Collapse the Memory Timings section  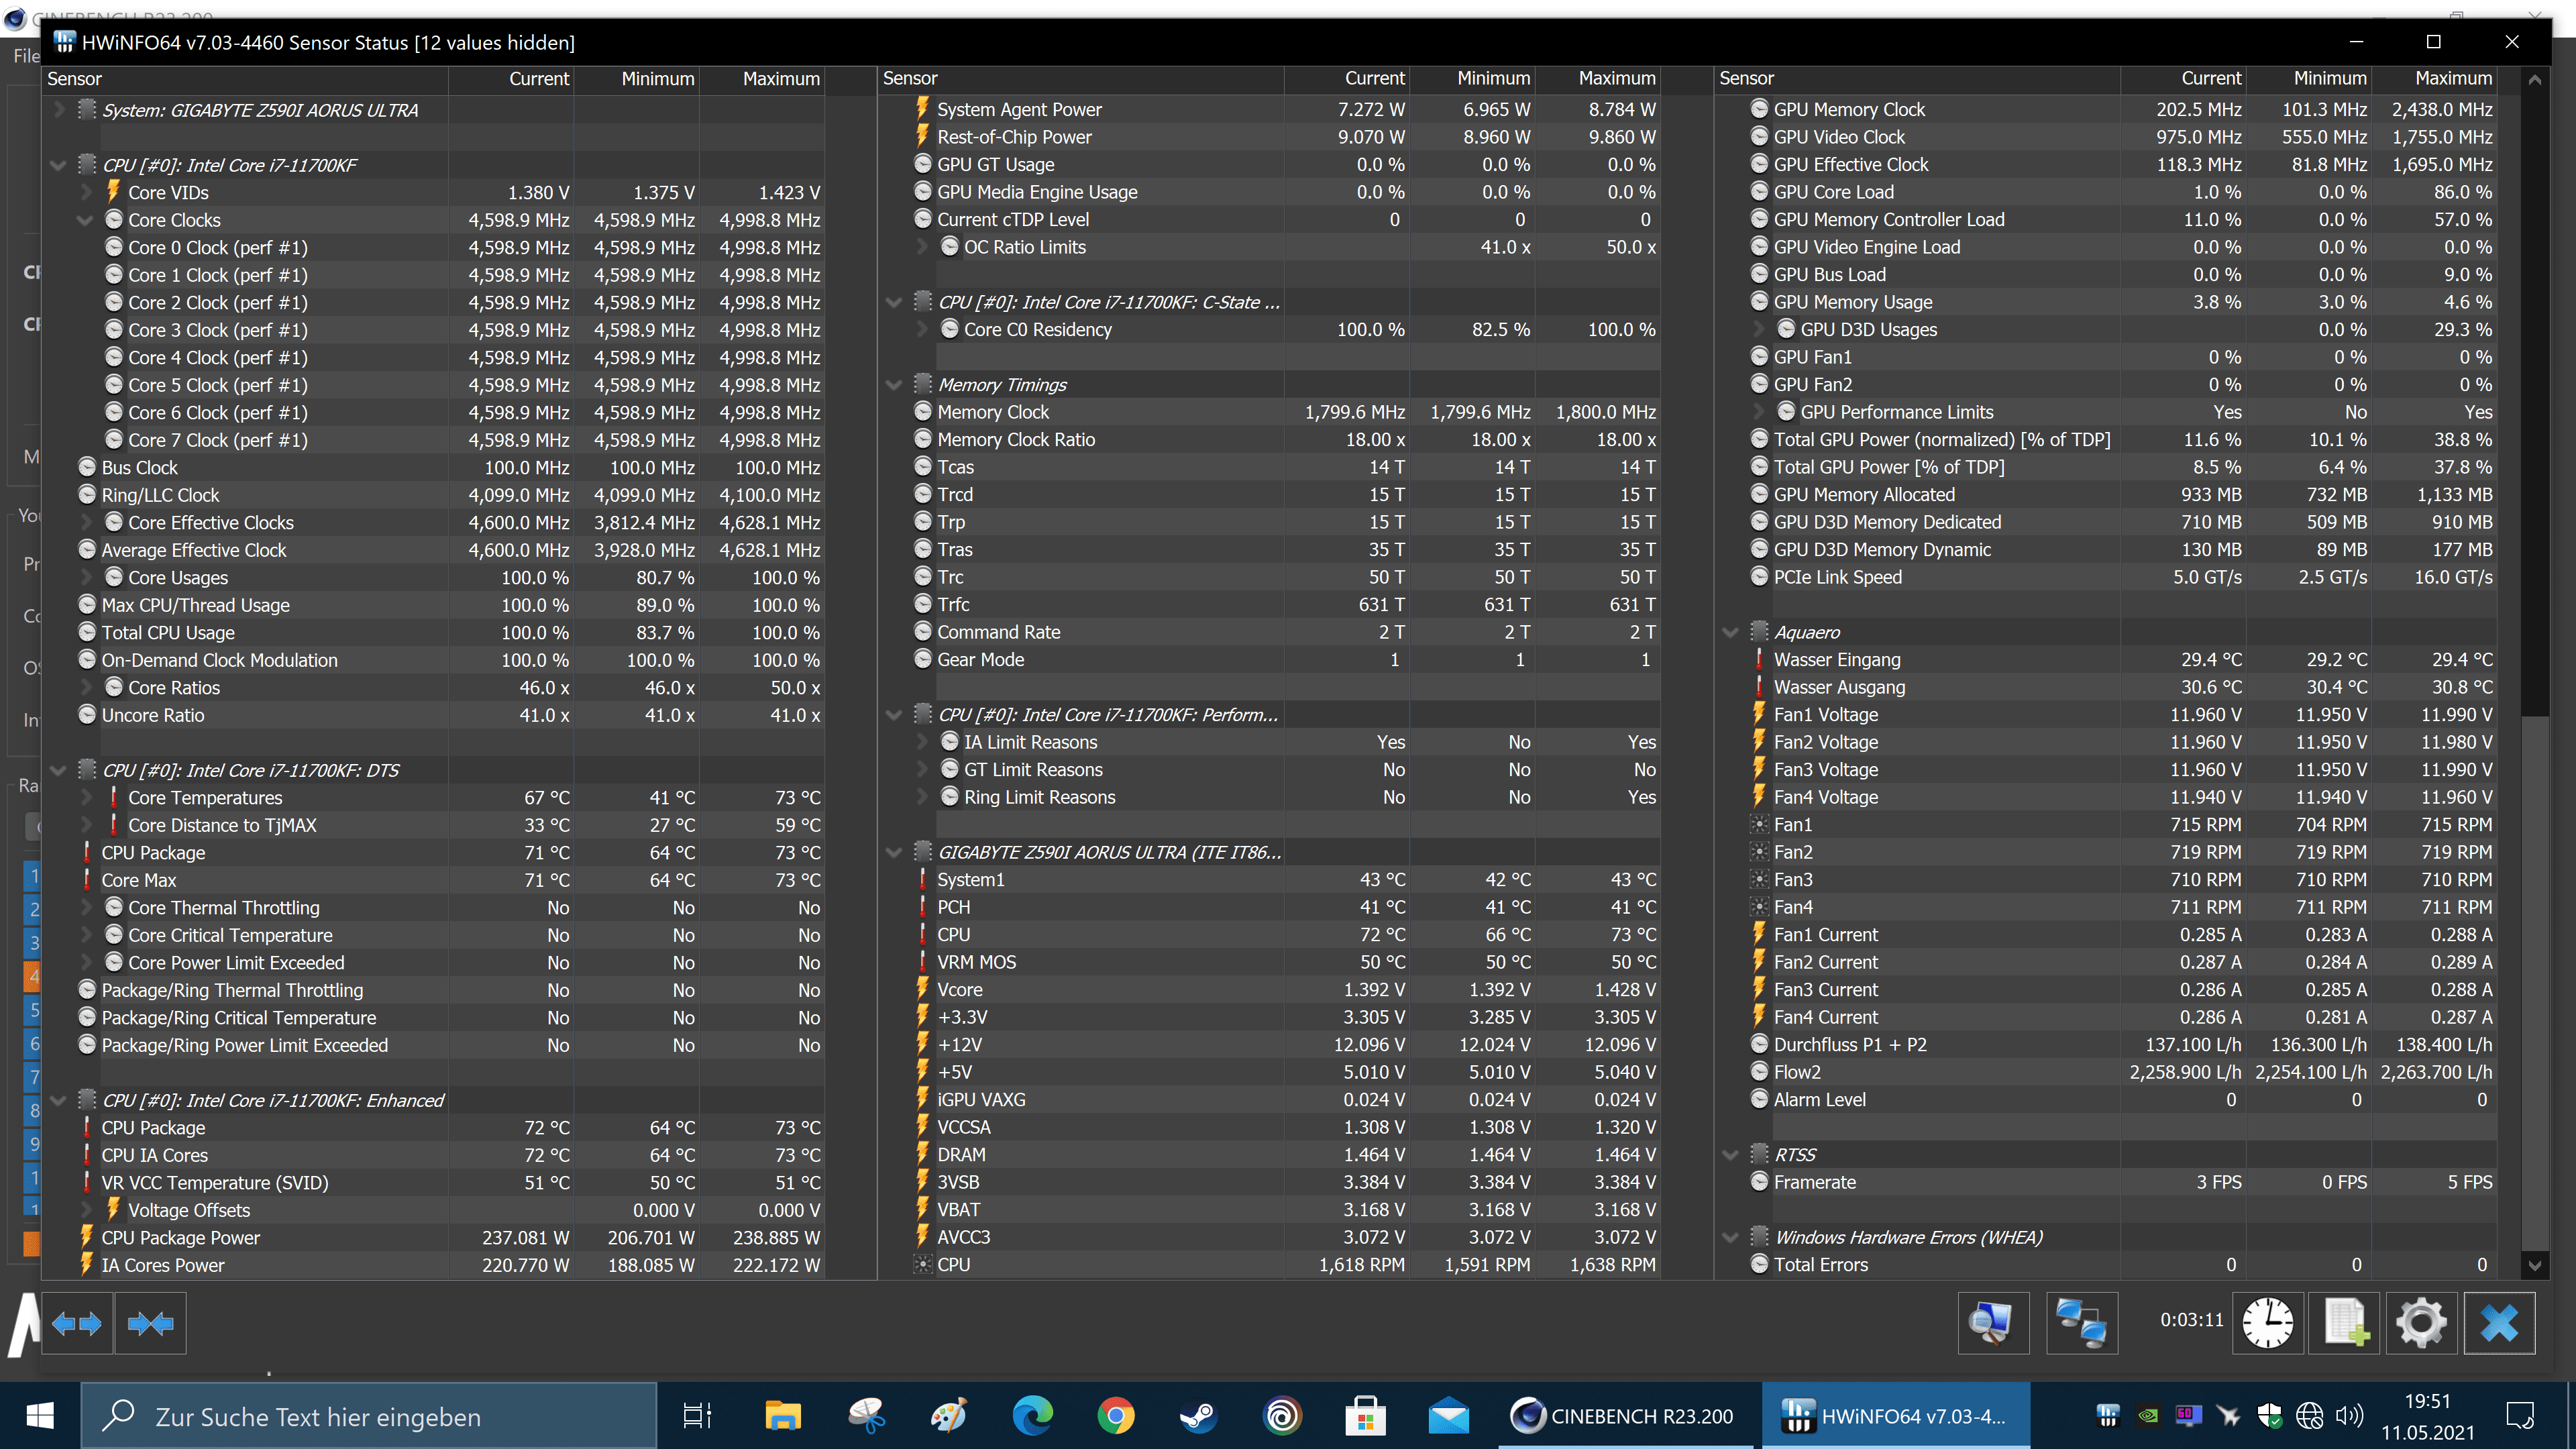point(894,385)
